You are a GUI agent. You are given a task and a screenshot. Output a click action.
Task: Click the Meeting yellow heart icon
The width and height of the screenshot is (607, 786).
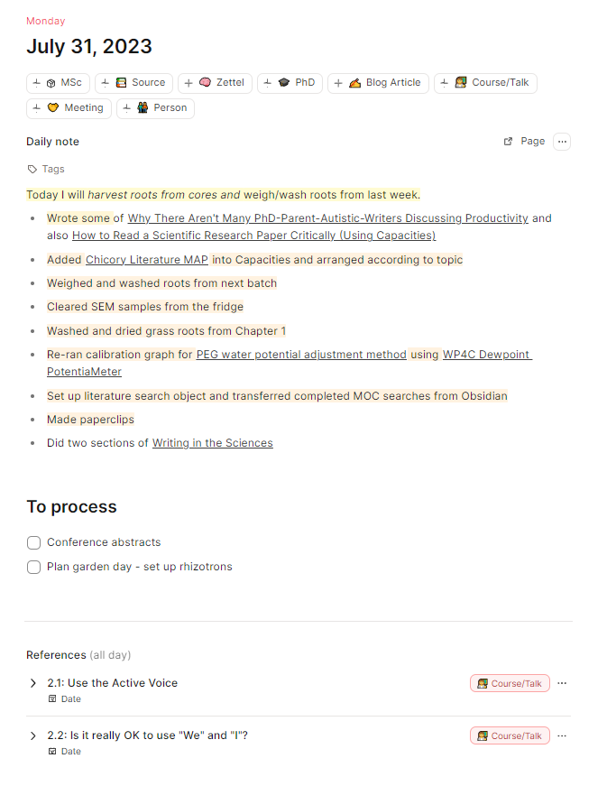[x=52, y=107]
